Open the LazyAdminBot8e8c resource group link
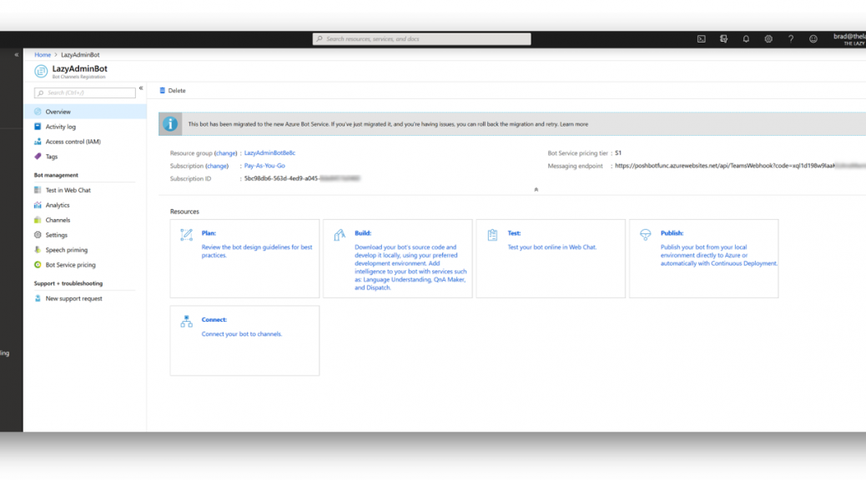The image size is (866, 480). tap(269, 152)
